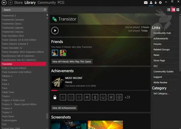Click View All Friends Who Play This Game
Viewport: 181px width, 129px height.
[x=72, y=62]
